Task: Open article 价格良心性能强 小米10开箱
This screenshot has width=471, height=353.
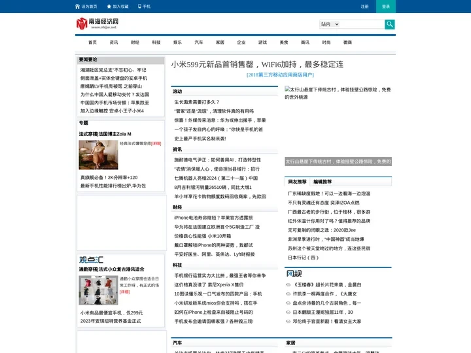Action: (x=202, y=236)
